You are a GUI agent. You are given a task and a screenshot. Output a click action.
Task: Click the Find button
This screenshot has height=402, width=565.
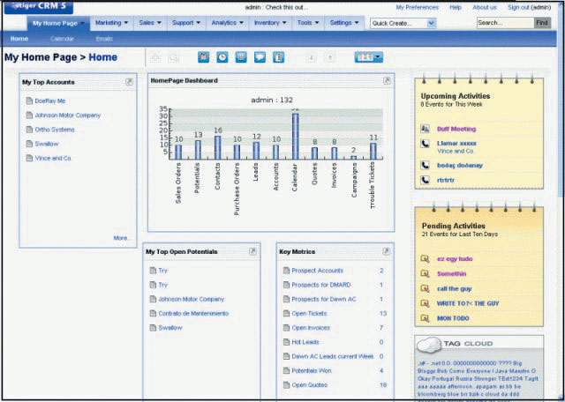click(x=541, y=23)
